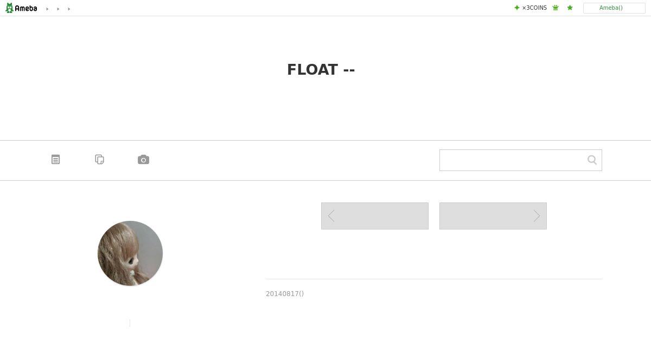Click the 20140817() entry date
Screen dimensions: 651x341
tap(285, 294)
